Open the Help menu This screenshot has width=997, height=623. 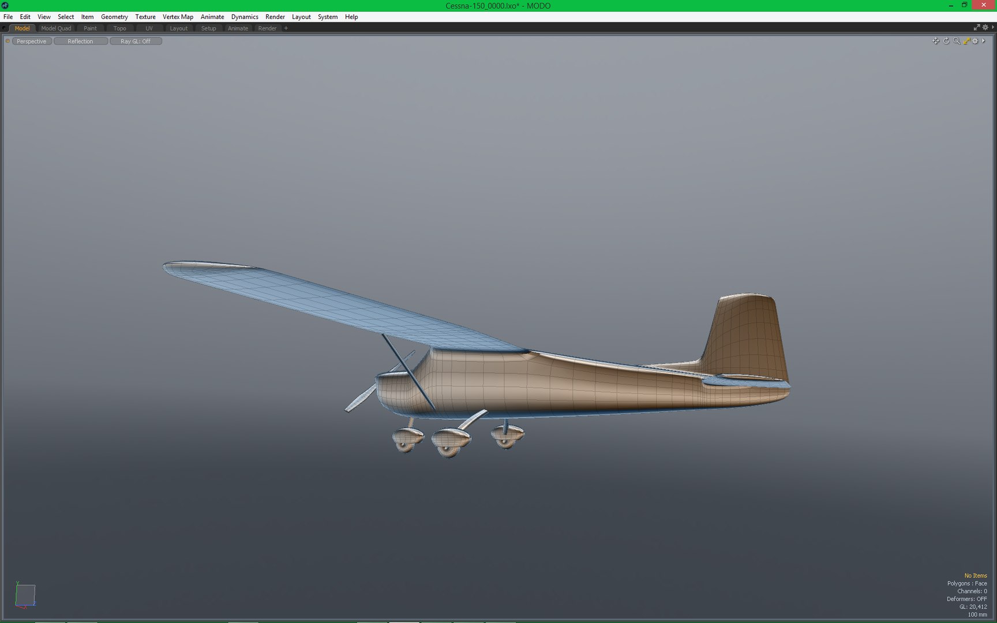(351, 17)
